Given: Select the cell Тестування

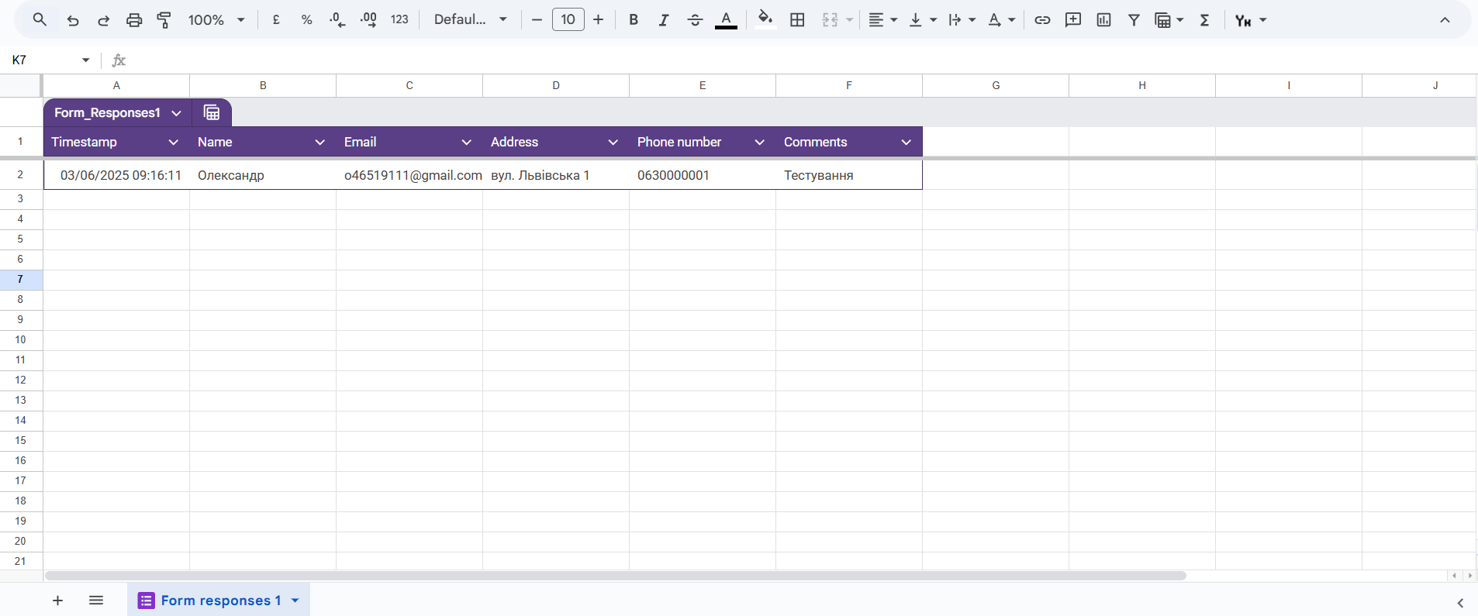Looking at the screenshot, I should pos(849,175).
